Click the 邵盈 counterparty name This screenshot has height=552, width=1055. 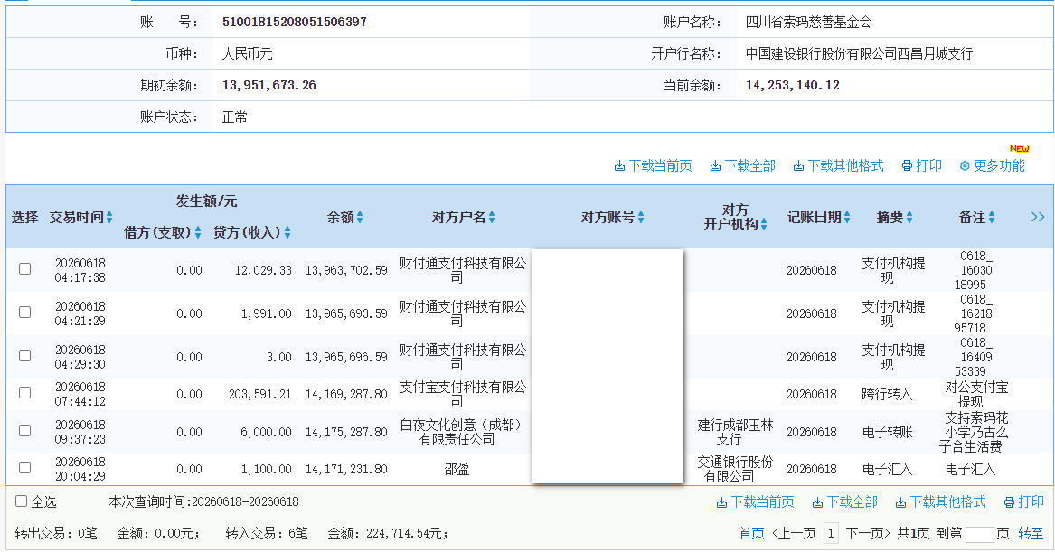click(x=457, y=469)
